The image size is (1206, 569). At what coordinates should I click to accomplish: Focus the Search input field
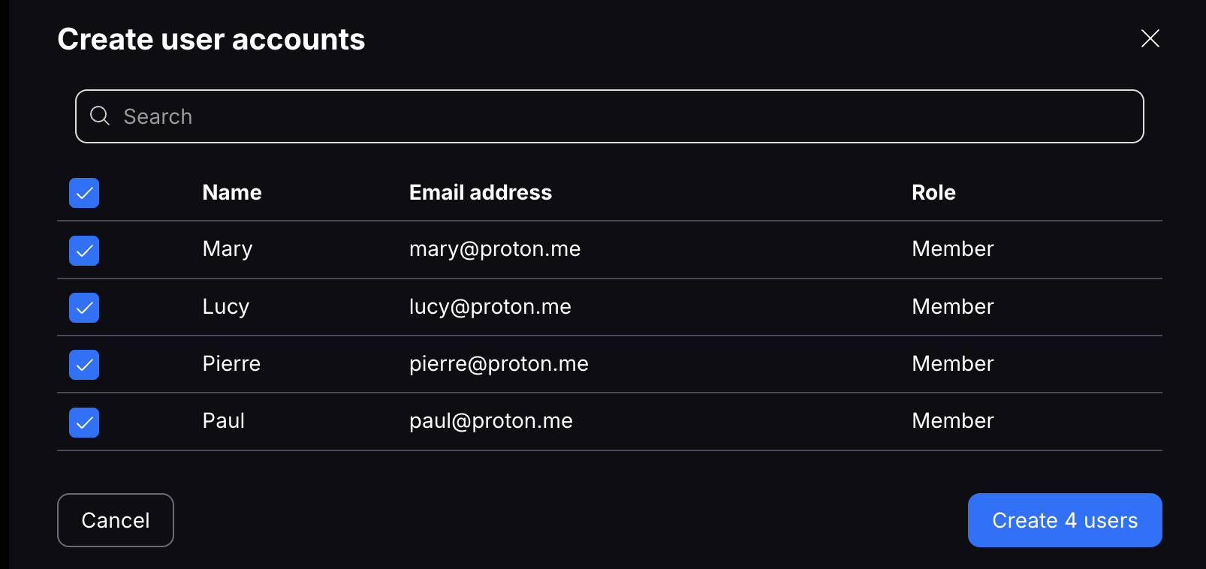click(609, 116)
